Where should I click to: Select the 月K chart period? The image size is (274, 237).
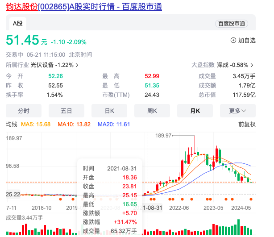click(x=195, y=111)
